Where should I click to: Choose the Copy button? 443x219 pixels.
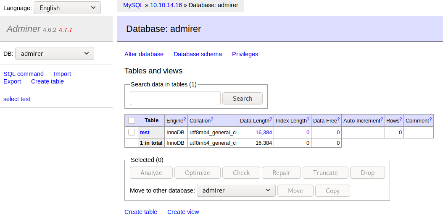pyautogui.click(x=332, y=191)
